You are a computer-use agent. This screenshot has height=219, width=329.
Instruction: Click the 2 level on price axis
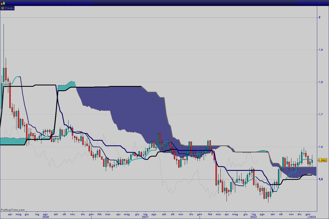tap(319, 18)
